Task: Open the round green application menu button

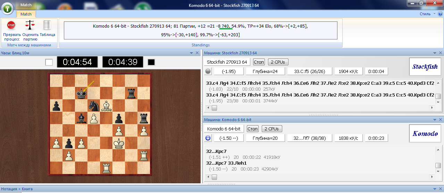Action: [x=8, y=8]
